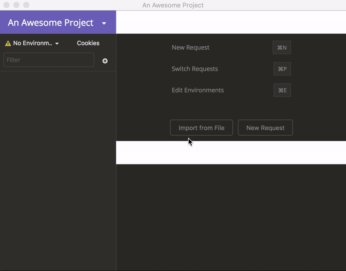Screen dimensions: 346x271
Task: Focus the Filter input field
Action: 49,60
